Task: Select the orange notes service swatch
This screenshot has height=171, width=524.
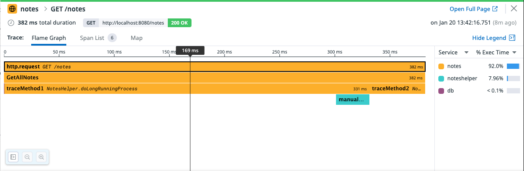Action: click(441, 66)
